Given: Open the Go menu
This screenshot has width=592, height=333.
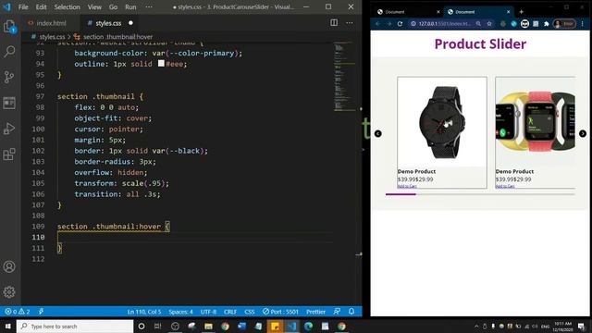Looking at the screenshot, I should tap(113, 6).
